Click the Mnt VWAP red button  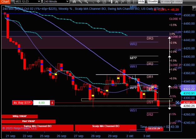pyautogui.click(x=29, y=121)
